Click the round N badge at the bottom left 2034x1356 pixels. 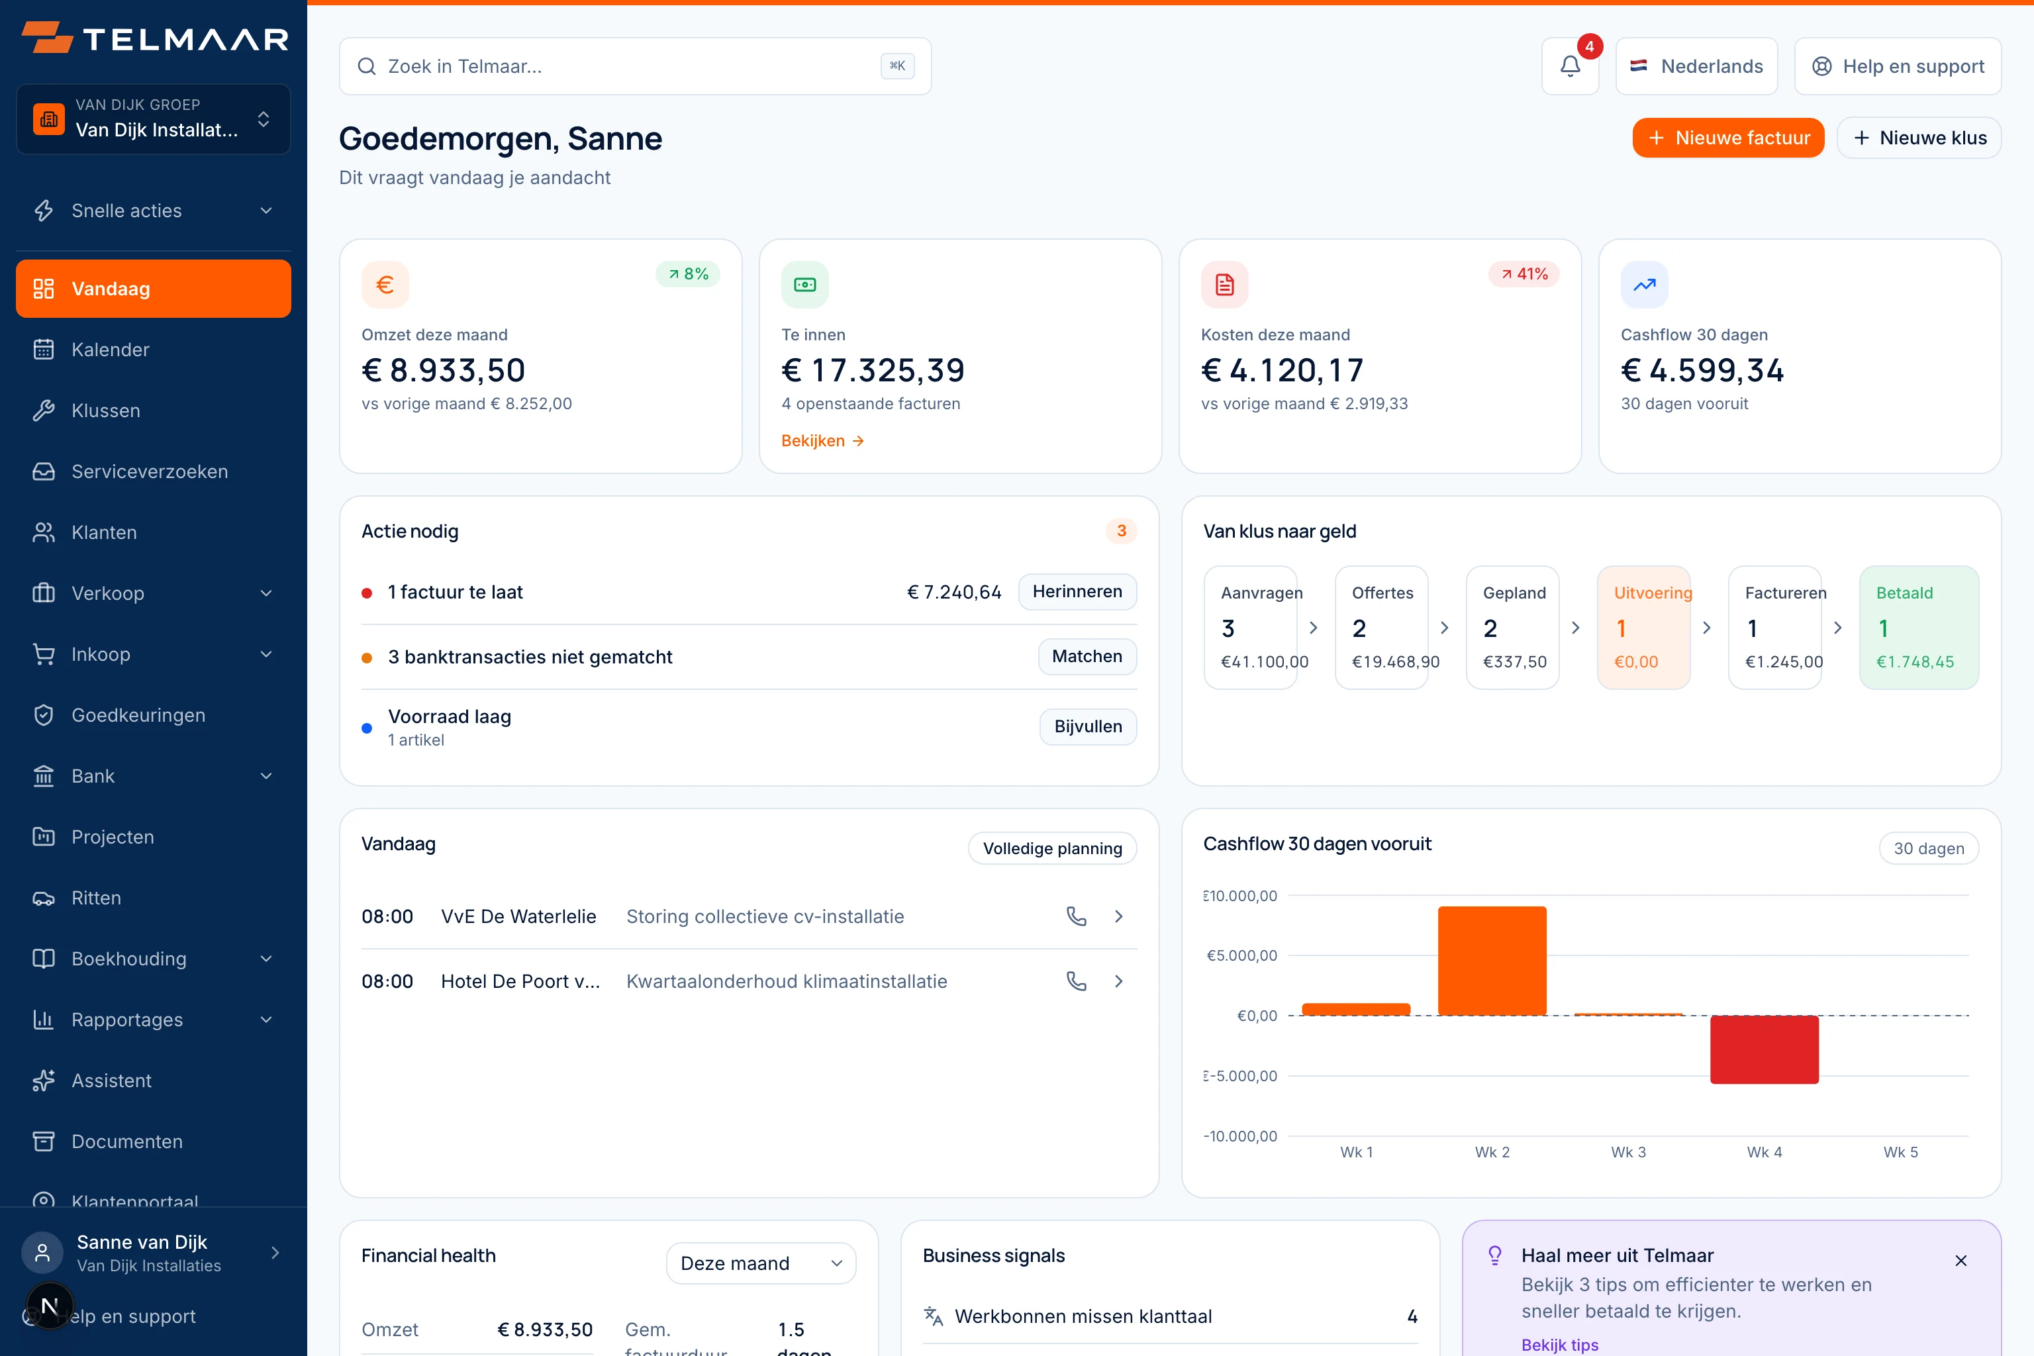pyautogui.click(x=50, y=1306)
